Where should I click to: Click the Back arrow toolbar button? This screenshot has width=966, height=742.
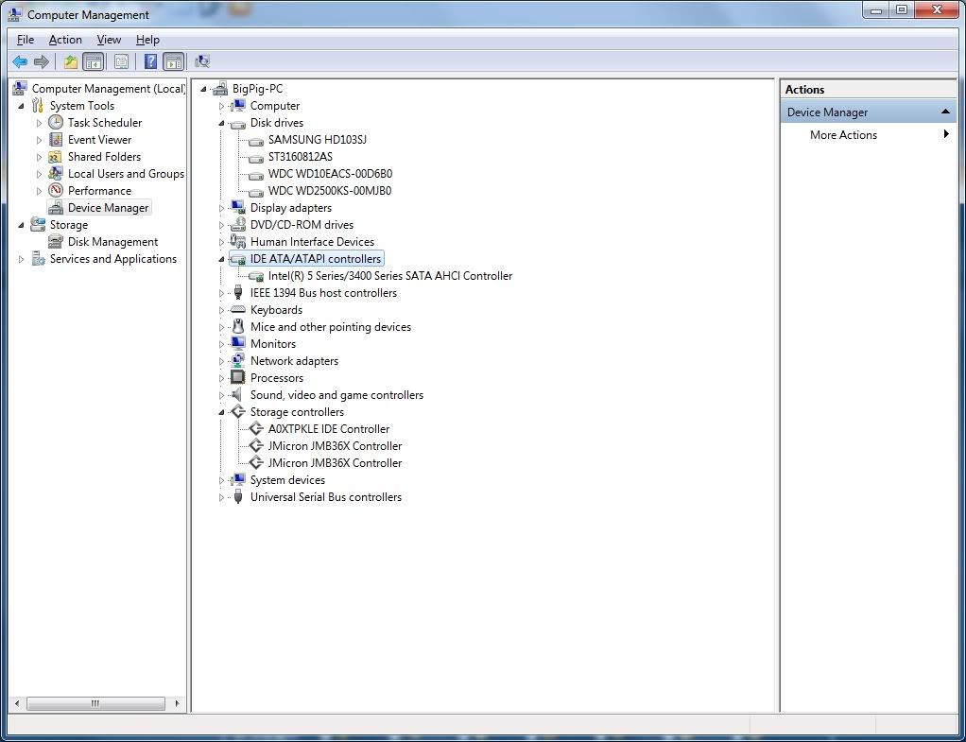(21, 61)
